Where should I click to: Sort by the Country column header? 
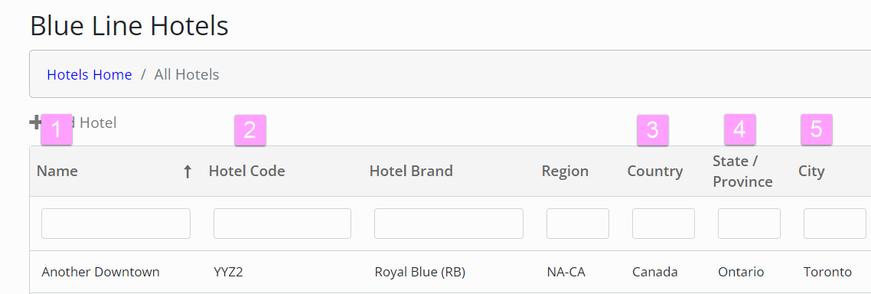point(655,171)
